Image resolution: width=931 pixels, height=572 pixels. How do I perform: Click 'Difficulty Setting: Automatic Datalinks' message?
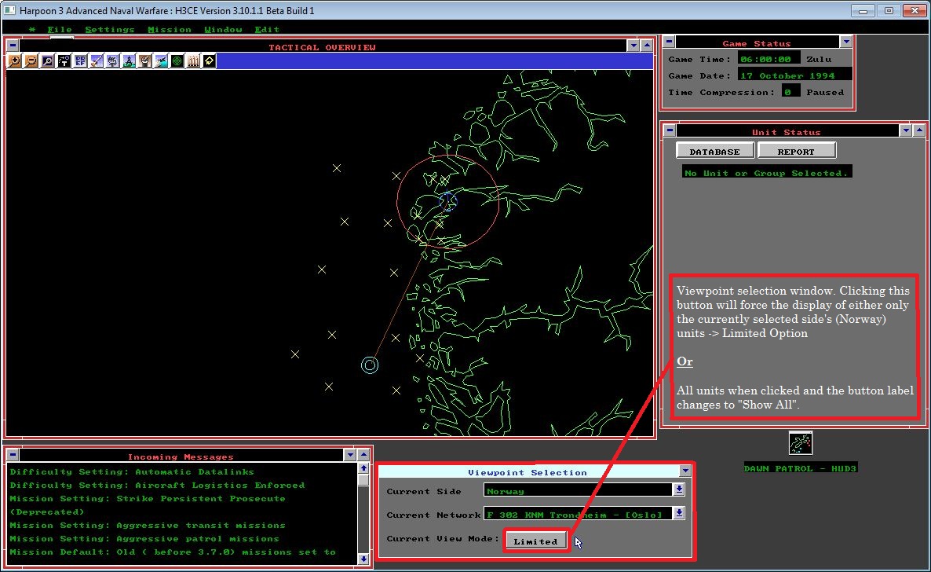pyautogui.click(x=132, y=471)
